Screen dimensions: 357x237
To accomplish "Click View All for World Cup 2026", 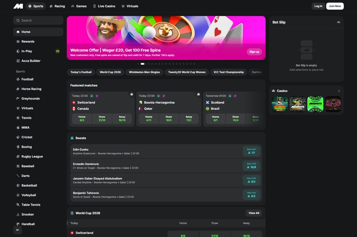I will coord(254,213).
